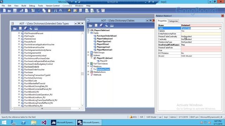Click the checklist icon at main toolbar's end
The height and width of the screenshot is (126, 225).
(x=103, y=10)
